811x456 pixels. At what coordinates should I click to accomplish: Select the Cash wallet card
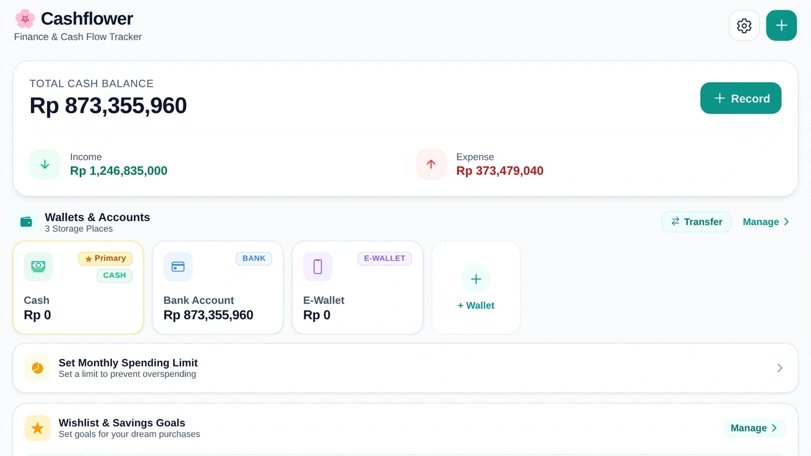pyautogui.click(x=78, y=287)
